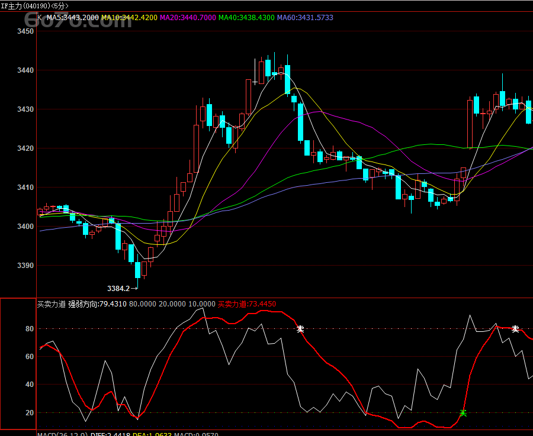Click the red 买卖力道:73.4450 value
This screenshot has height=436, width=533.
(x=247, y=304)
